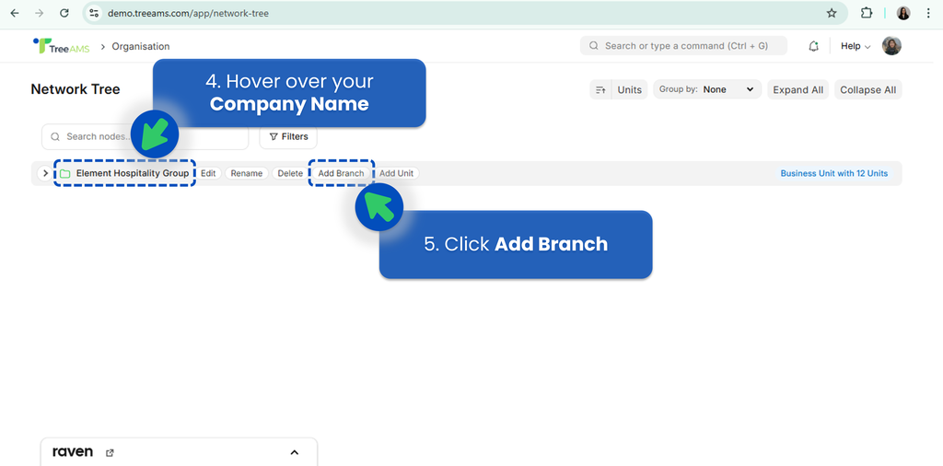This screenshot has width=943, height=466.
Task: Click Expand All button
Action: tap(797, 89)
